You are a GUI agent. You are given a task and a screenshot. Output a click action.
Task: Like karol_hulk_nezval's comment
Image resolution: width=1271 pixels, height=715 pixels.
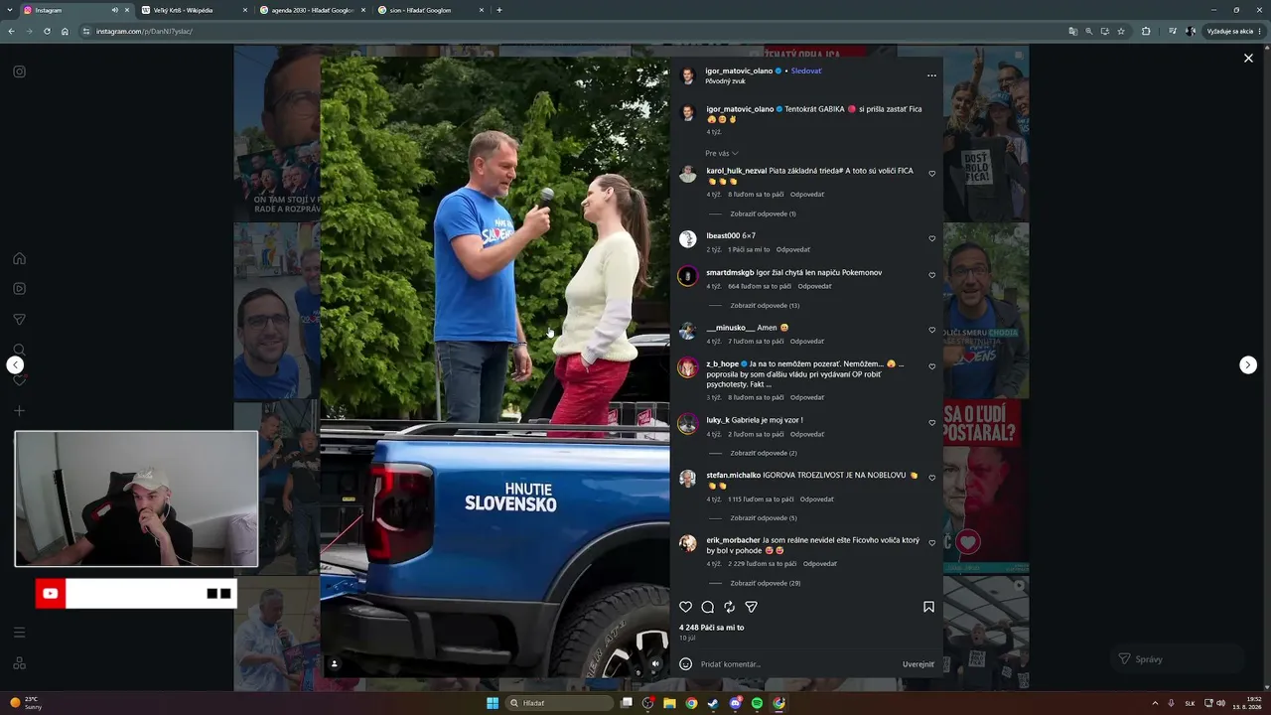pos(931,174)
